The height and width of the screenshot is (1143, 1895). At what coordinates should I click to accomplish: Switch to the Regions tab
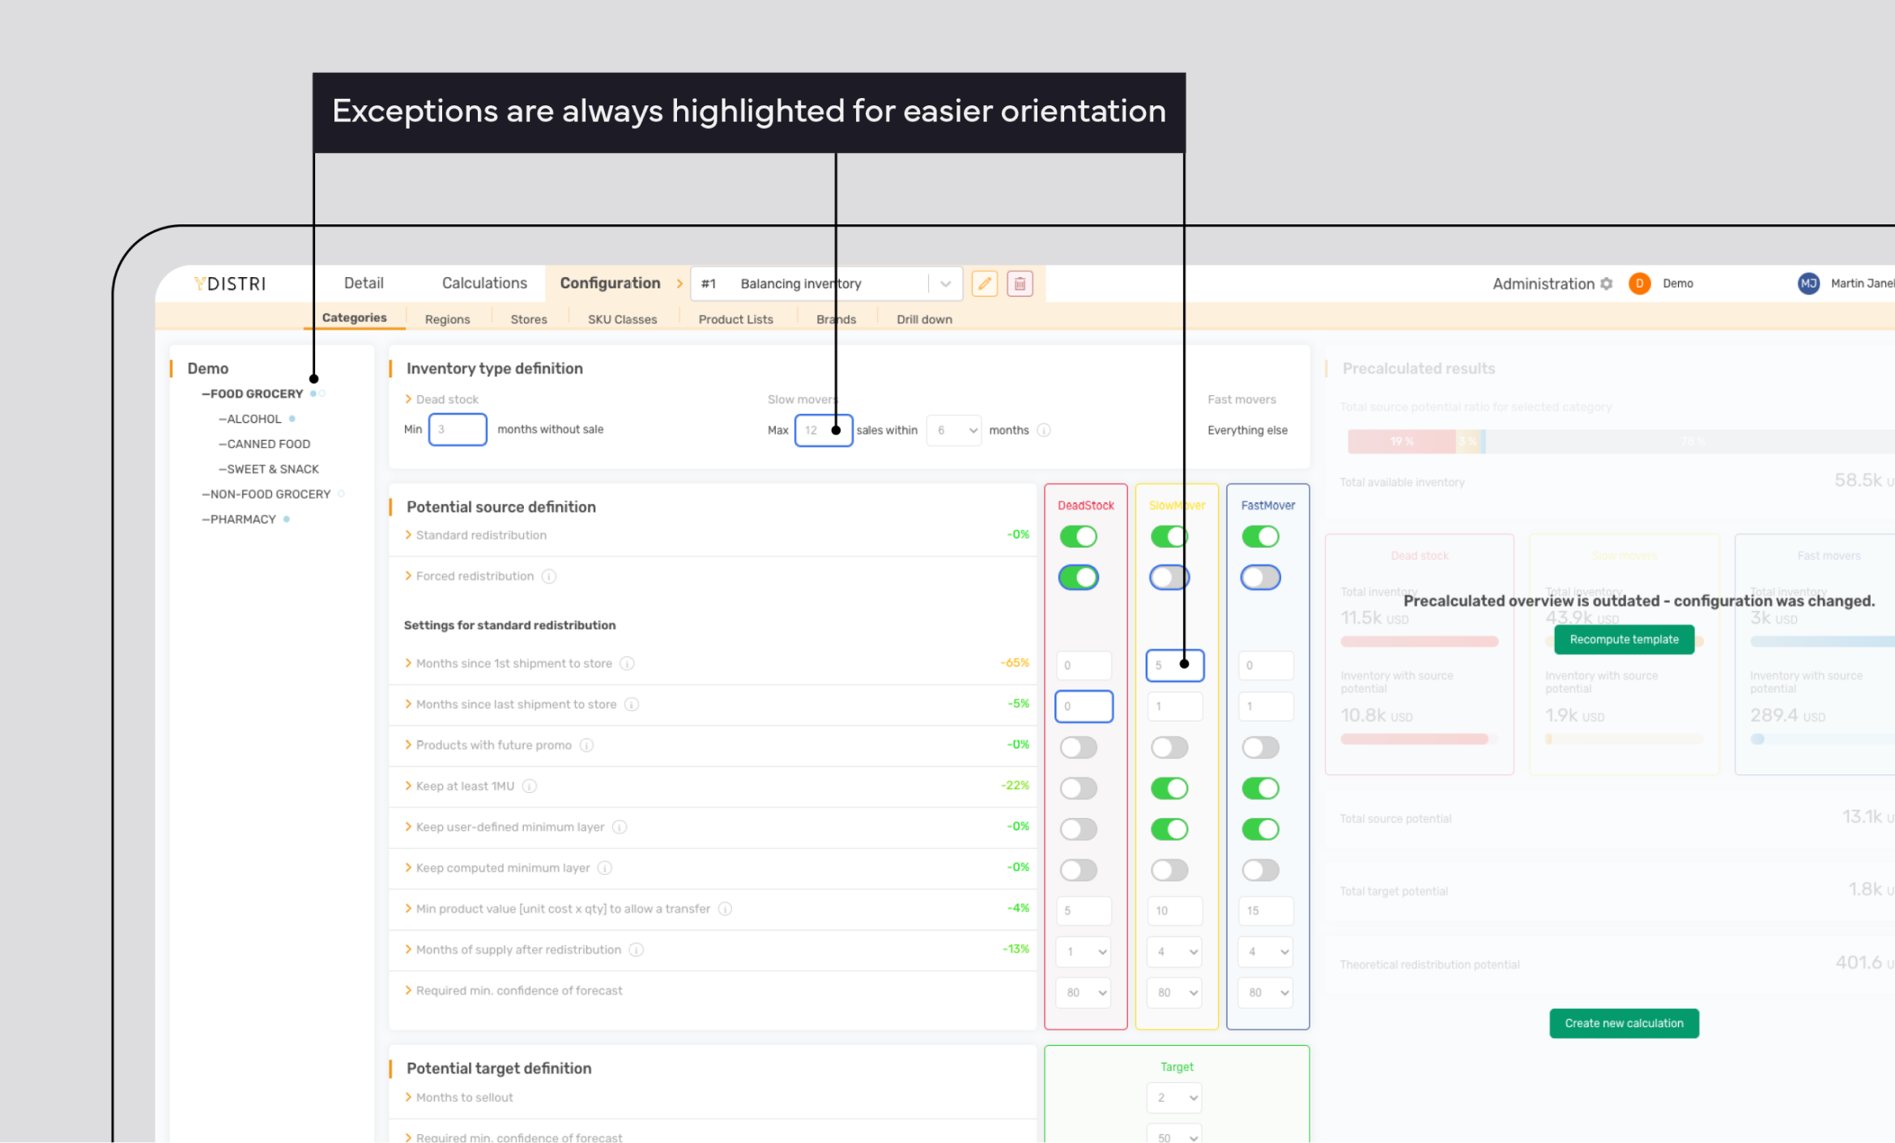(447, 319)
